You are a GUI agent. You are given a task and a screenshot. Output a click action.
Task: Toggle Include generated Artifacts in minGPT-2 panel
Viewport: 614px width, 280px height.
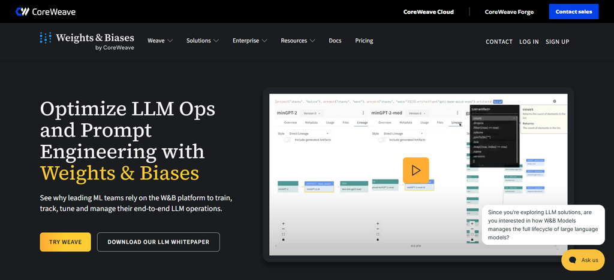click(288, 140)
